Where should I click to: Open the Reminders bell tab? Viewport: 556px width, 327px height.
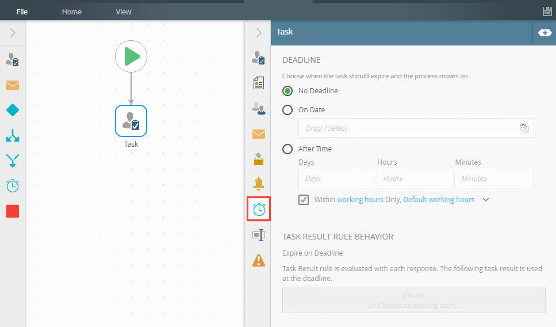[x=259, y=184]
